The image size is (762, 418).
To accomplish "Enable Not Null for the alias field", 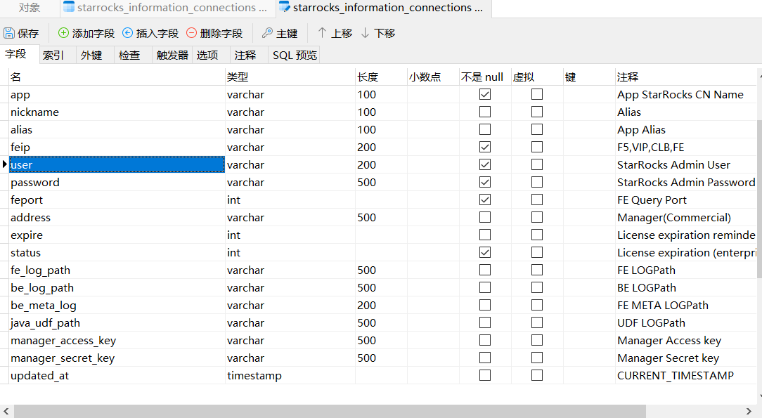I will [485, 129].
